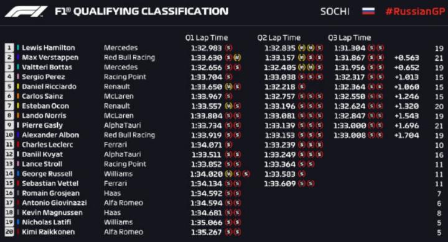Open the #RussianGP hashtag link
This screenshot has width=448, height=242.
click(x=415, y=12)
